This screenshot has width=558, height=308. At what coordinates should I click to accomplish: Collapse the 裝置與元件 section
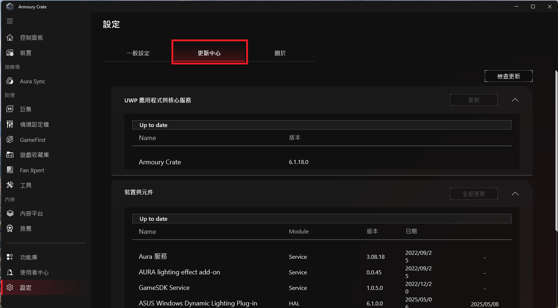pos(515,194)
